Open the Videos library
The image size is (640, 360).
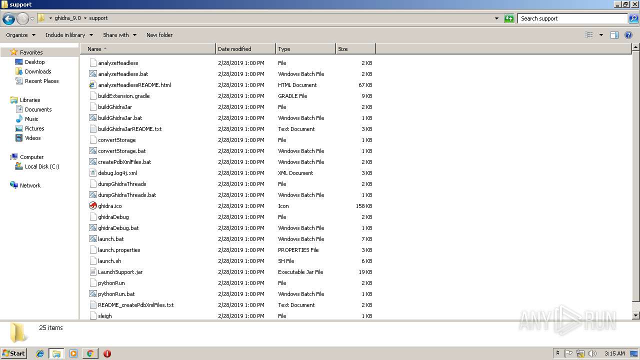[x=32, y=138]
